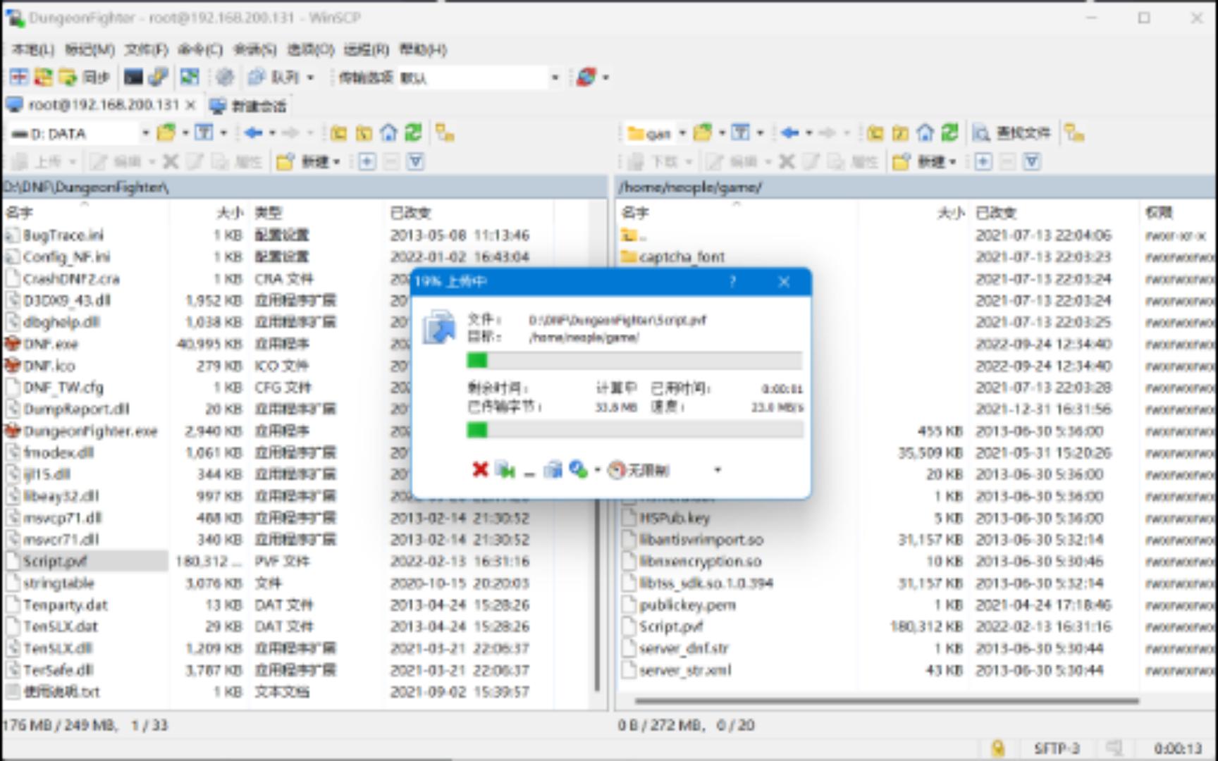This screenshot has height=761, width=1218.
Task: Open the 传输选项 transfer settings combo box
Action: (479, 78)
